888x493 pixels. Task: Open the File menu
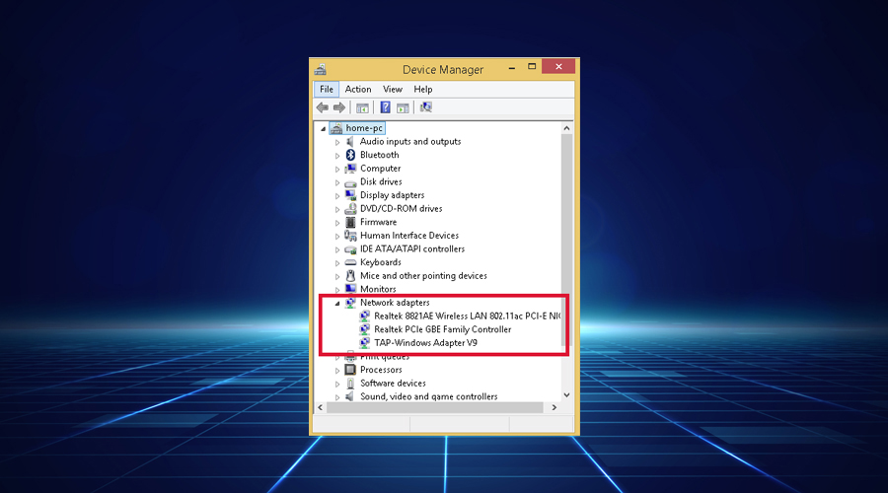[x=327, y=90]
